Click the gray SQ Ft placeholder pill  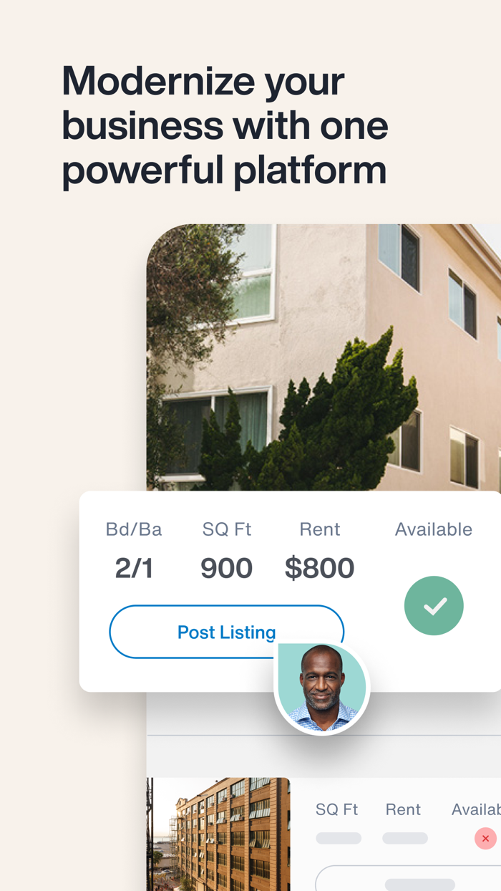click(x=338, y=837)
